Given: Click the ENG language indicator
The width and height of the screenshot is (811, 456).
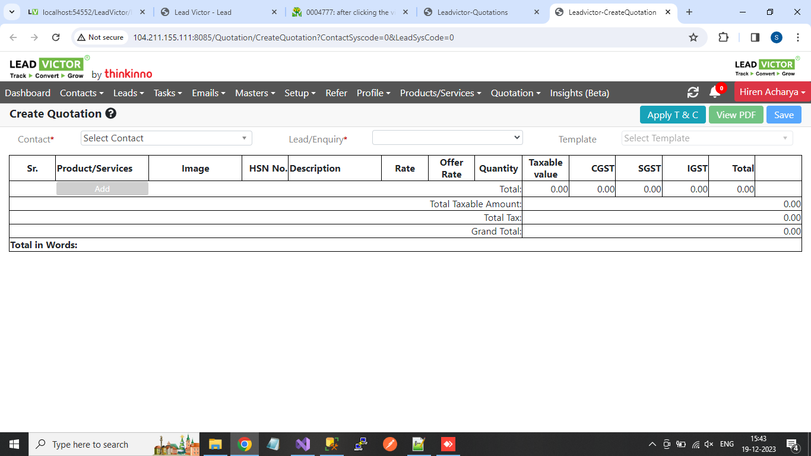Looking at the screenshot, I should pos(727,444).
